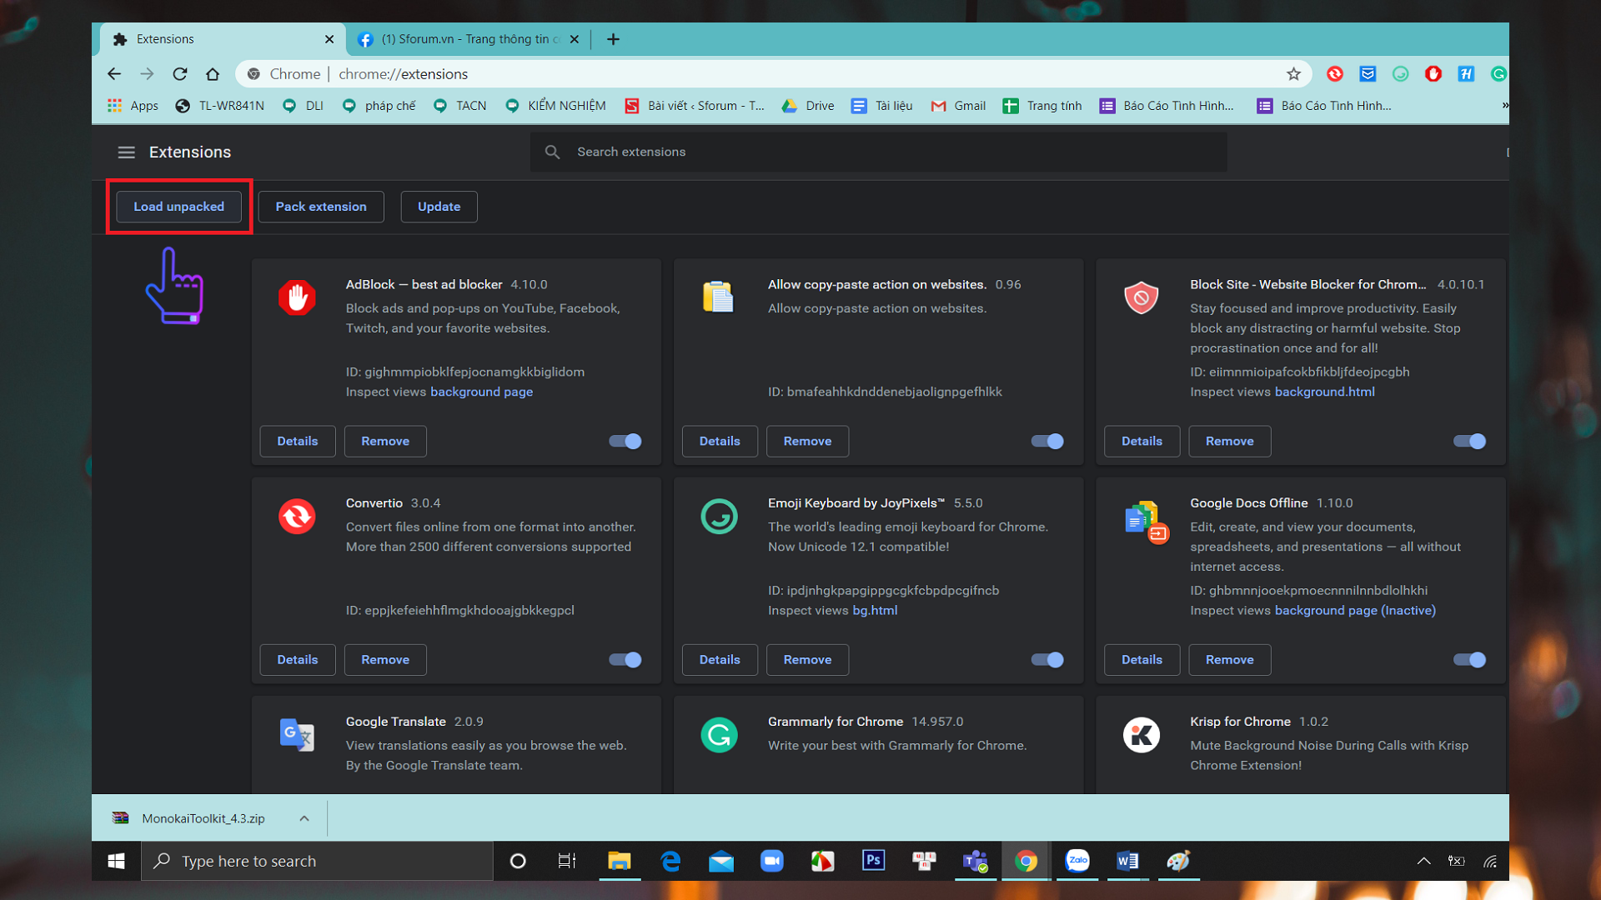Click the Emoji Keyboard smiley card icon

click(x=719, y=517)
